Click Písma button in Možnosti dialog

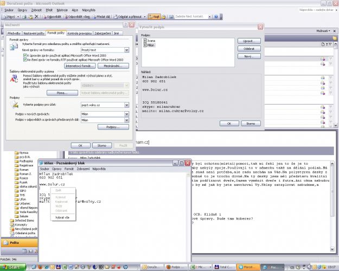coord(62,93)
